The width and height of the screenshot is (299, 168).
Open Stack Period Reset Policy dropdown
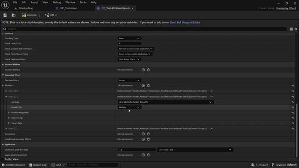(x=135, y=54)
